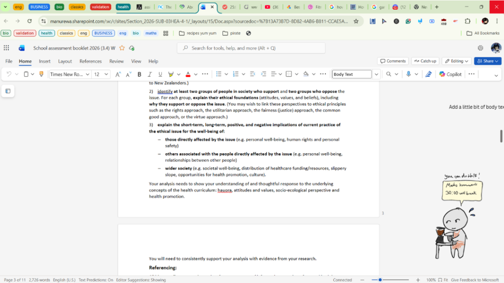
Task: Open more font options ellipsis
Action: (x=205, y=74)
